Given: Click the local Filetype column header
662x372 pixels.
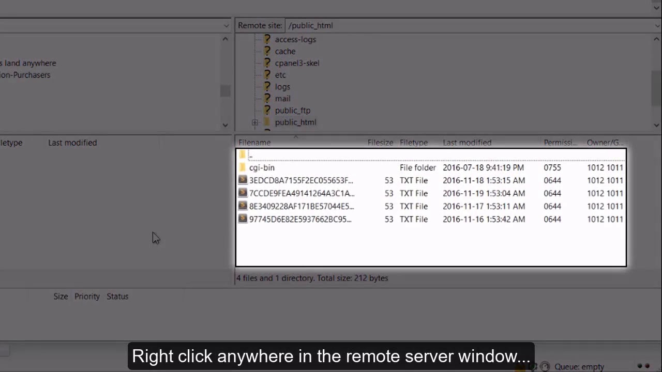Looking at the screenshot, I should tap(11, 143).
